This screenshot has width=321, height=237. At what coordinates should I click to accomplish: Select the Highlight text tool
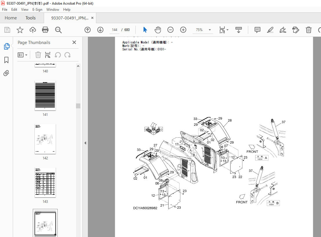(270, 30)
